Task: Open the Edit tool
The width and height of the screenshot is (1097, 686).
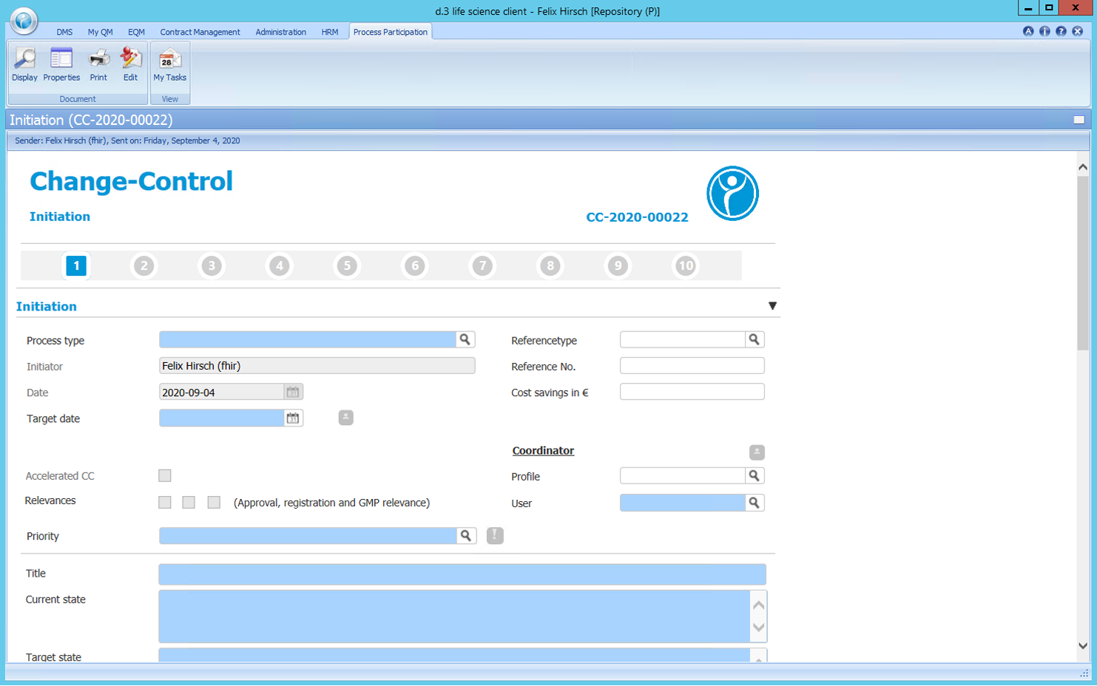Action: [130, 64]
